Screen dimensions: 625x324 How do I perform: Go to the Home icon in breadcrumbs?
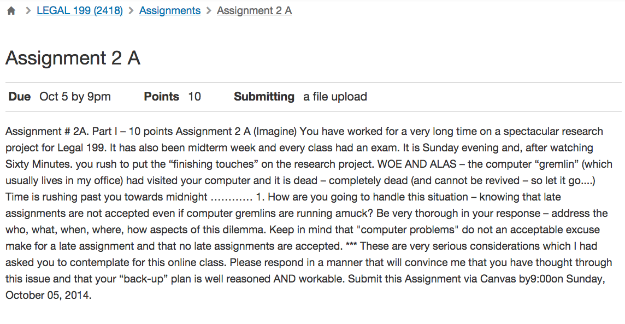point(11,11)
